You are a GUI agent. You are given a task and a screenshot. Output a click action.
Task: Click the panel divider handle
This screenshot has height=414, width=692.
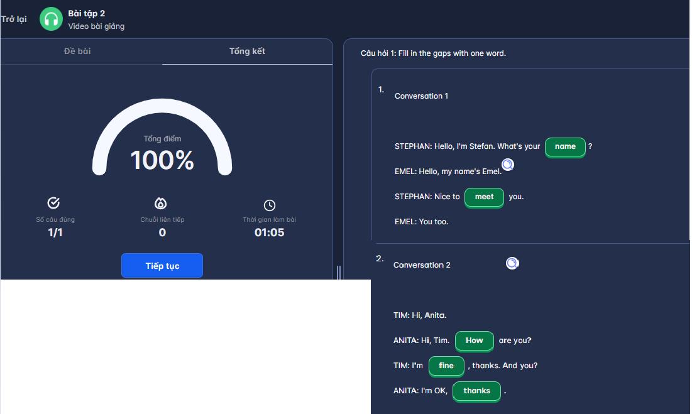339,273
